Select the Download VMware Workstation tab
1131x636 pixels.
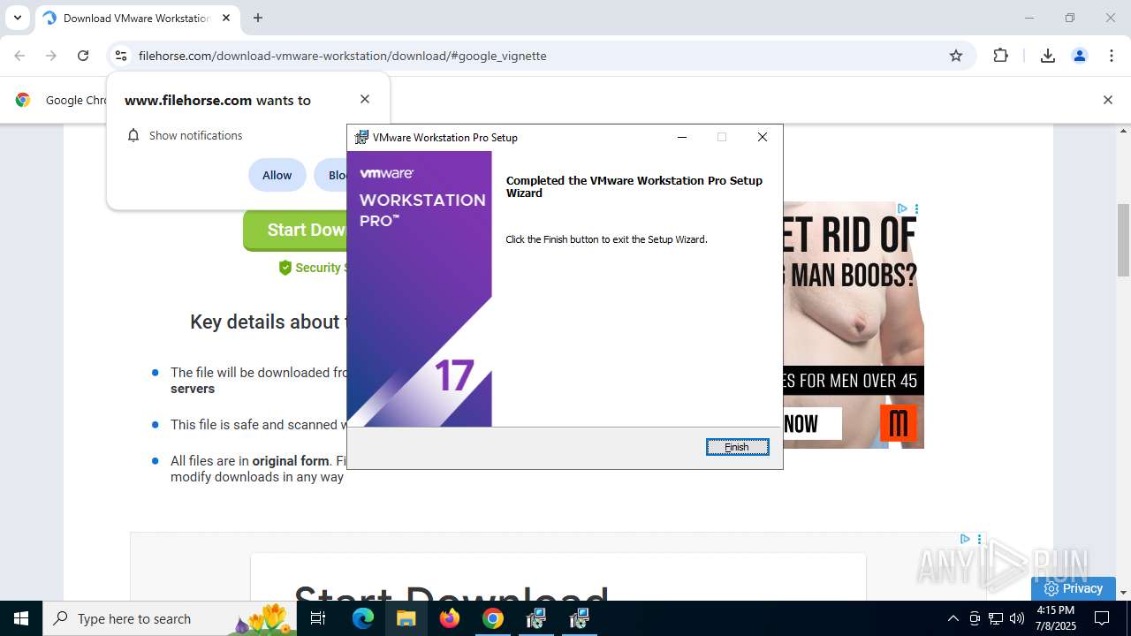pos(137,18)
